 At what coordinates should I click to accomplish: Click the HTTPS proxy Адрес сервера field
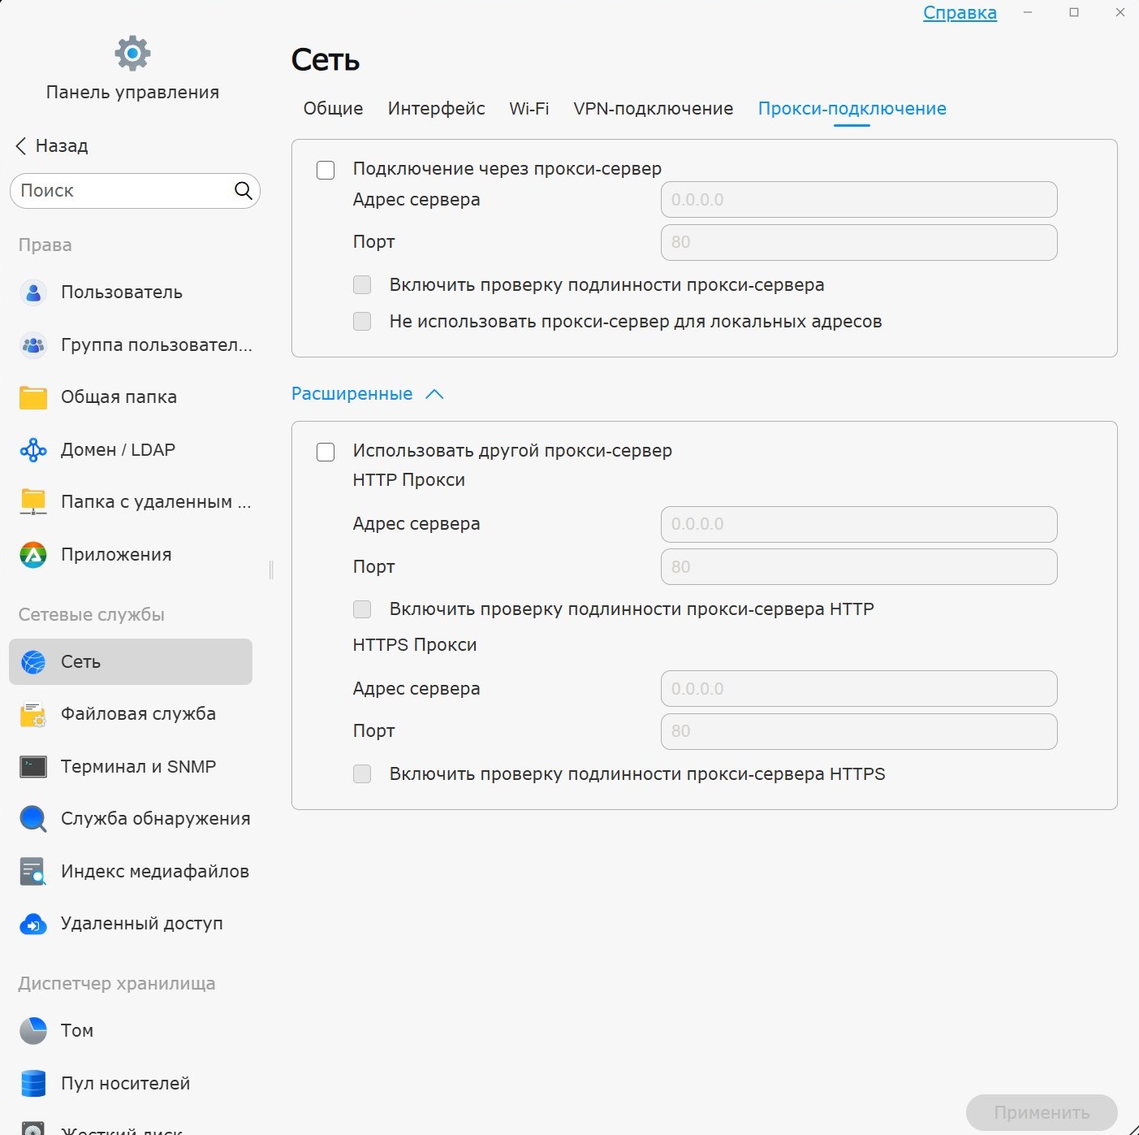859,689
